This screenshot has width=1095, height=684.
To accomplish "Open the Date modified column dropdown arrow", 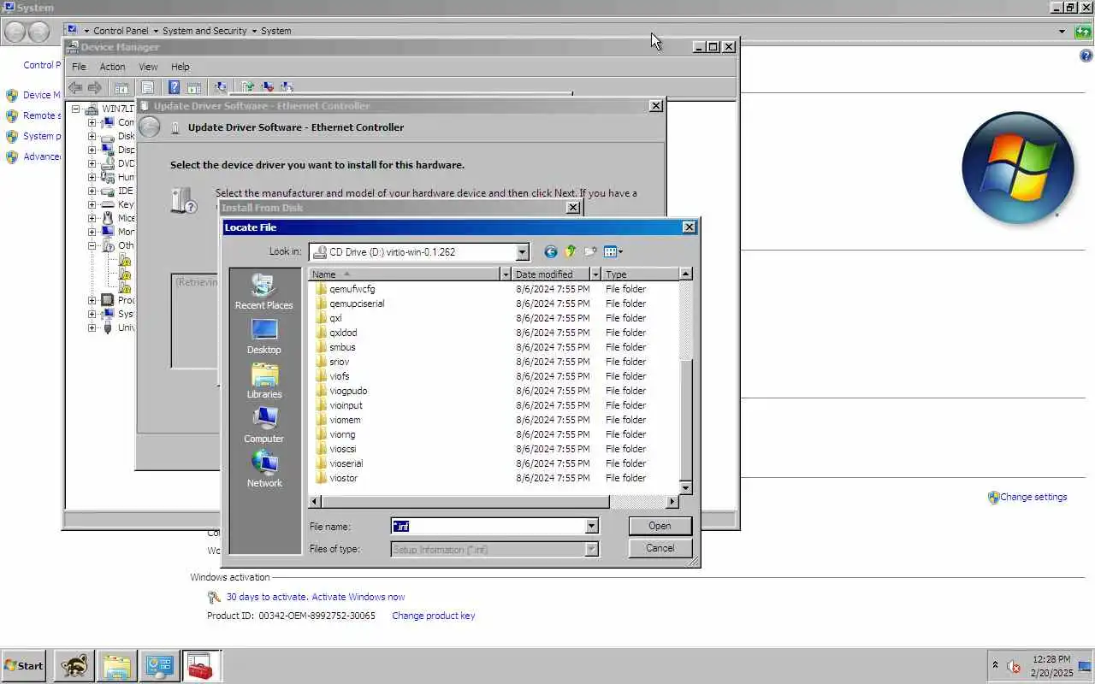I will (594, 274).
